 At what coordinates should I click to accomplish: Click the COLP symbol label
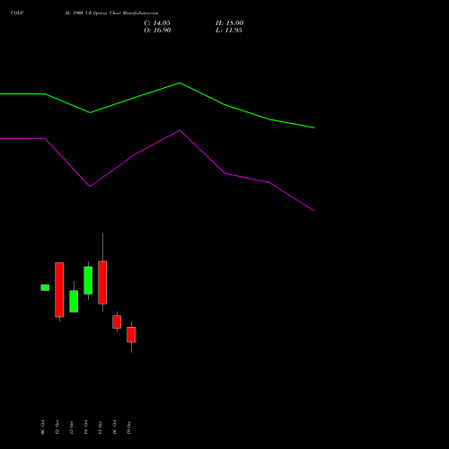point(17,13)
